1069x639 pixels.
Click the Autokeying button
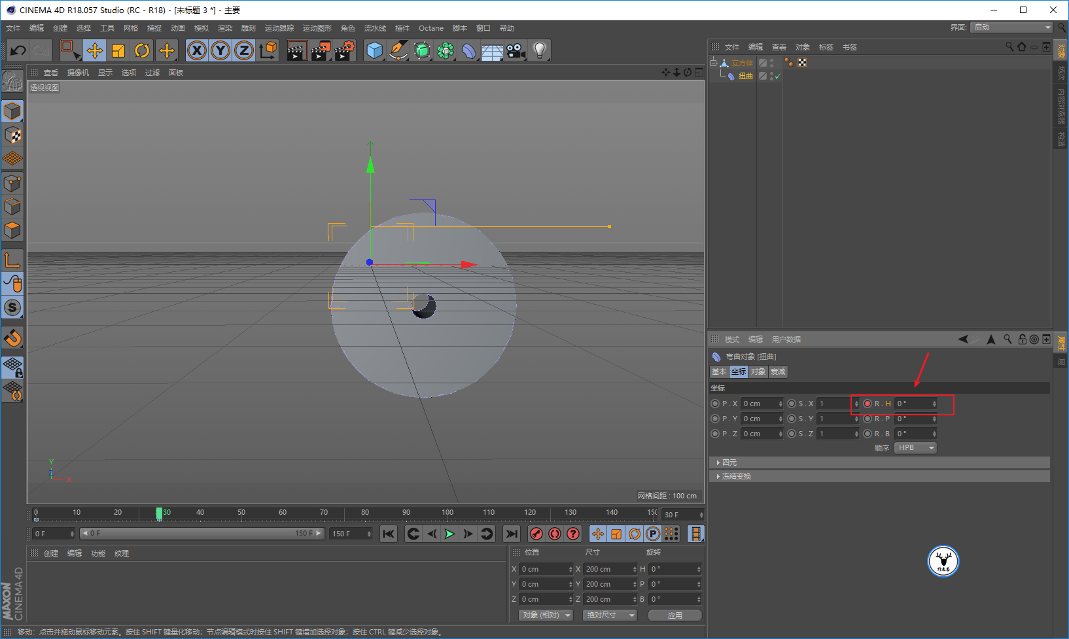(x=555, y=534)
